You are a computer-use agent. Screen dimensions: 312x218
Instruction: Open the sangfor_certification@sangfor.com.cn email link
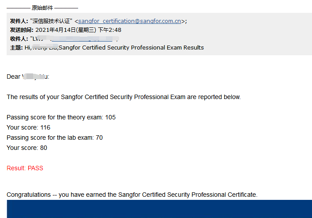point(129,21)
